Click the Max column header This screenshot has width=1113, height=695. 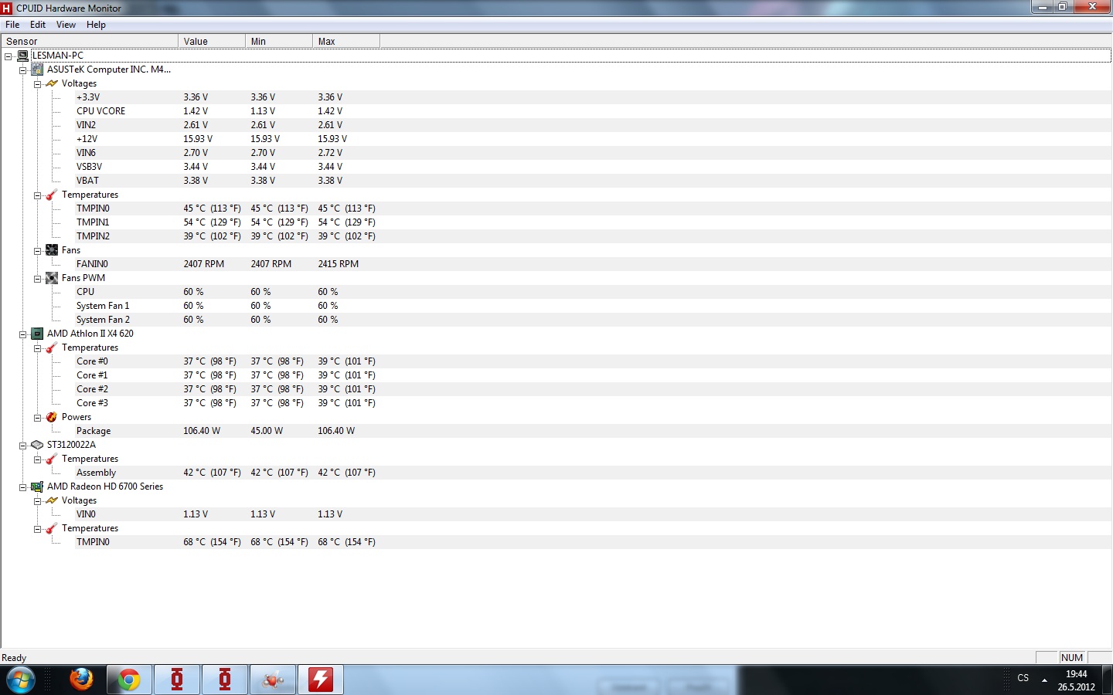[x=346, y=41]
